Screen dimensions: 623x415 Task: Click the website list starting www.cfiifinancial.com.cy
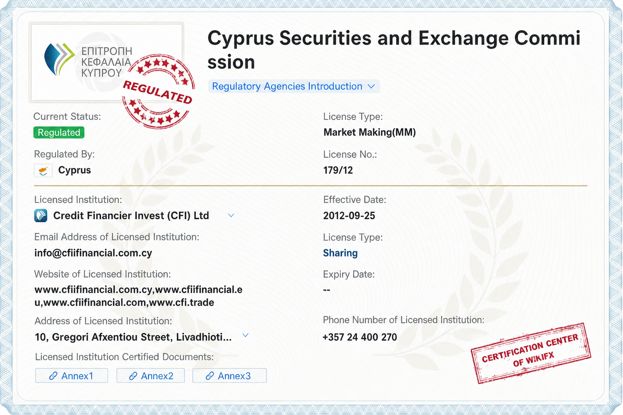click(x=138, y=296)
